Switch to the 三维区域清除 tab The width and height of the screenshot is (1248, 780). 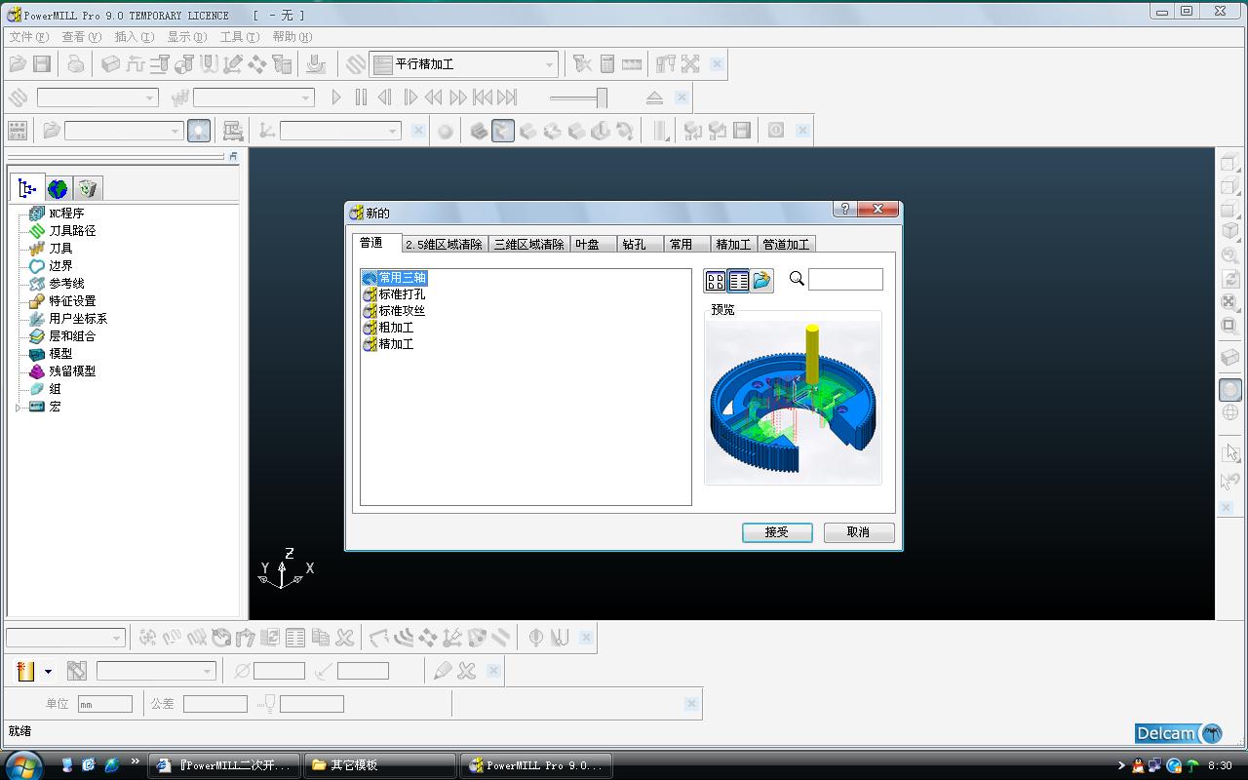pyautogui.click(x=528, y=245)
